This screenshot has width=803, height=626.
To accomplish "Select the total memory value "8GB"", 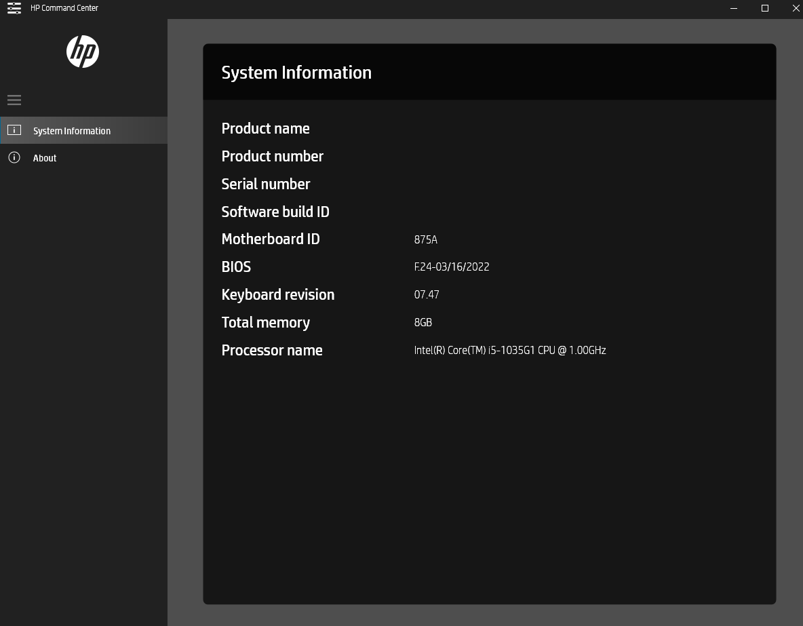I will (423, 323).
